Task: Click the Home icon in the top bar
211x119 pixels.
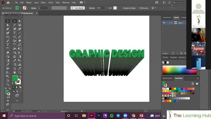Action: click(x=8, y=3)
